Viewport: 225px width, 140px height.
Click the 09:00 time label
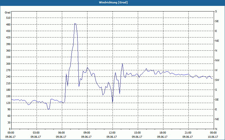click(x=87, y=133)
